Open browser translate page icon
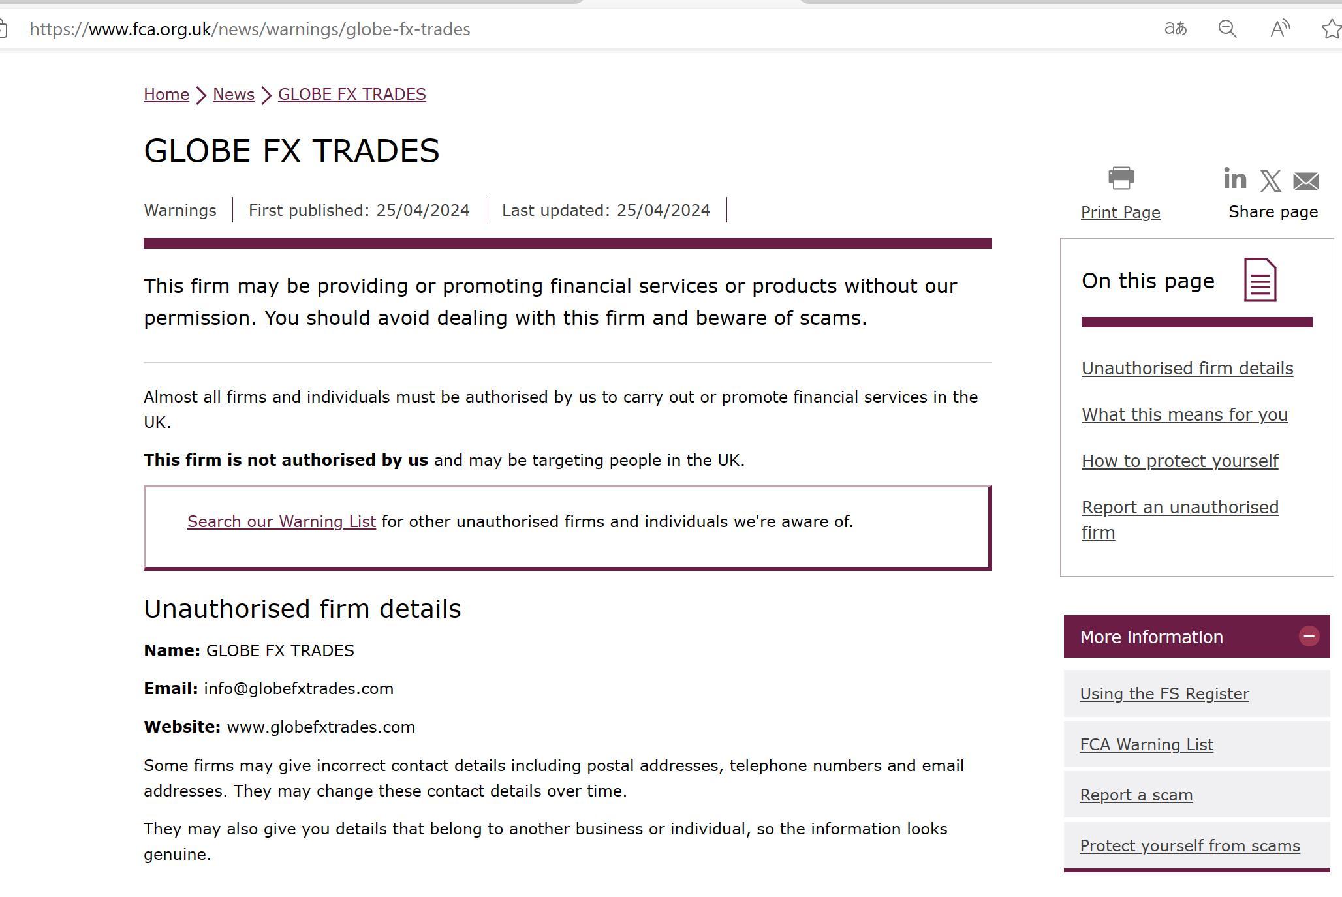 [x=1176, y=29]
